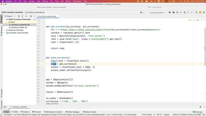This screenshot has height=116, width=206.
Task: Click the colorful arrow icon at toolbar end
Action: point(204,12)
